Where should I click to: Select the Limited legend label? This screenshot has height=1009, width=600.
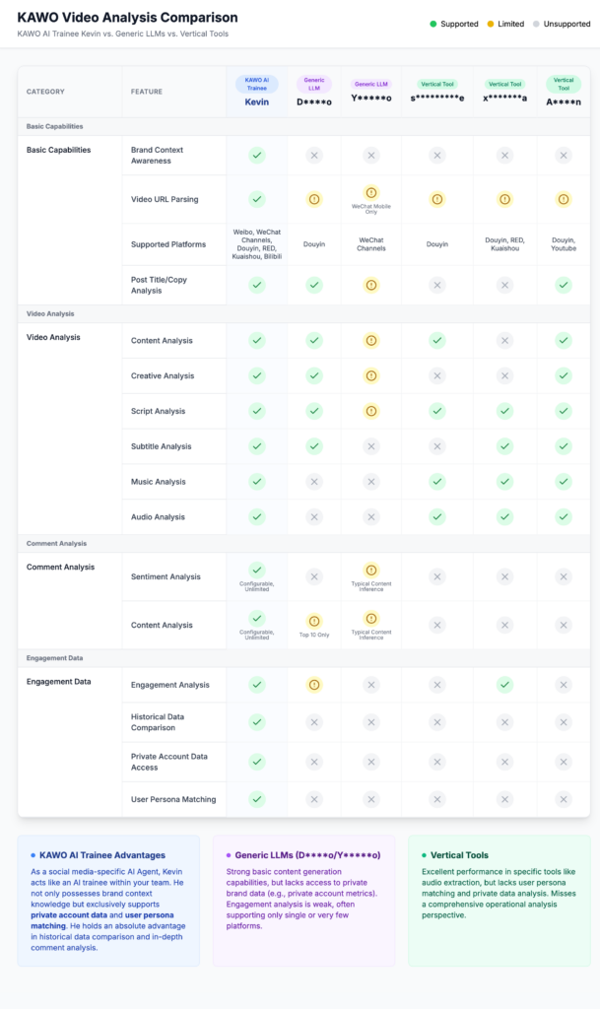pos(510,24)
